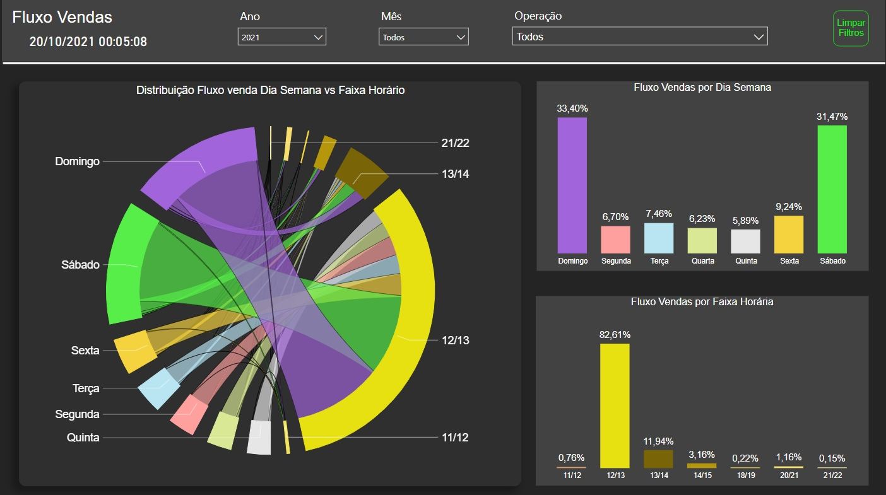Click the Fluxo Vendas dashboard title
The image size is (886, 495).
point(62,17)
